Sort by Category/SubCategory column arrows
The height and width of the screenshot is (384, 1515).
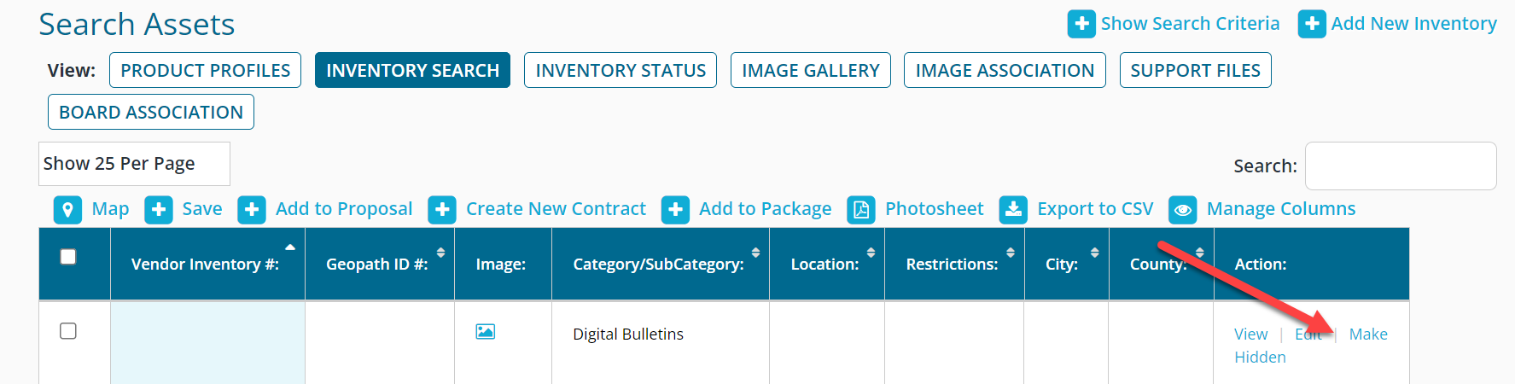(x=755, y=253)
